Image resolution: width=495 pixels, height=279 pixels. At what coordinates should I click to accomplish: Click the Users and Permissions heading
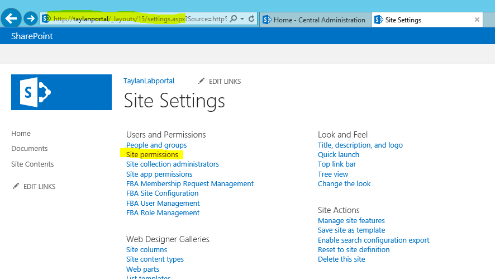click(x=166, y=135)
